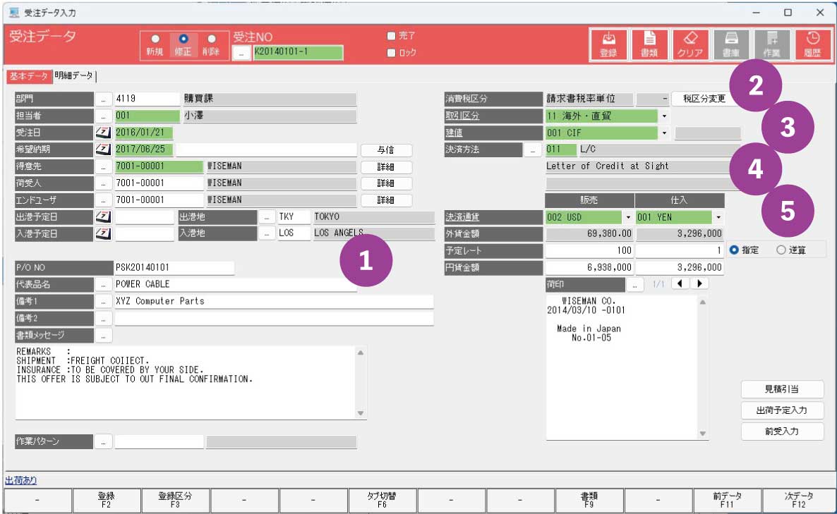Select the 新規 radio button
Screen dimensions: 837x514
pyautogui.click(x=155, y=39)
